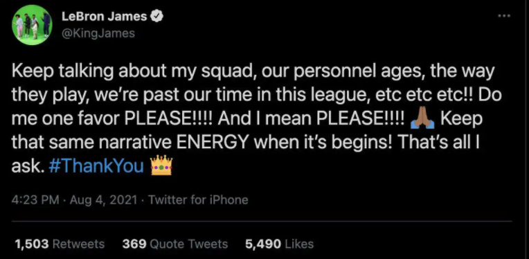Image resolution: width=529 pixels, height=259 pixels.
Task: Click the word ENERGY in tweet
Action: [213, 143]
